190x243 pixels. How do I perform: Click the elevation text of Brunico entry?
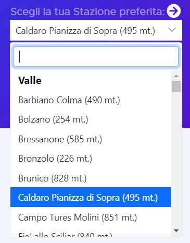point(69,178)
